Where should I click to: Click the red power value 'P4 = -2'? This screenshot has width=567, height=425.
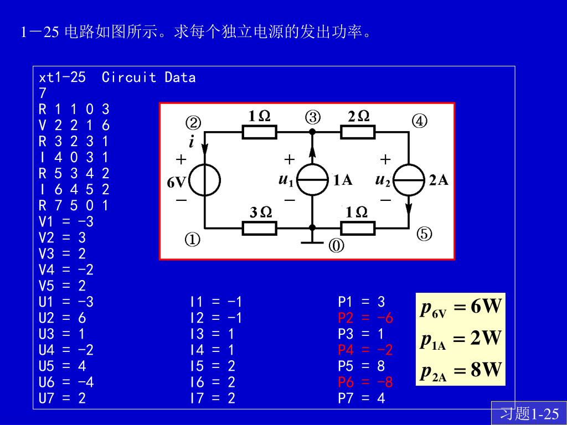point(365,350)
